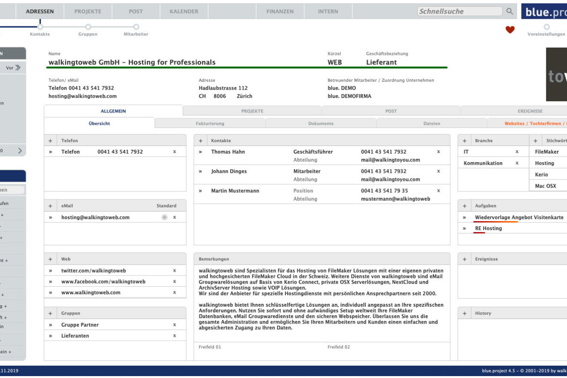The image size is (567, 378).
Task: Open Wiedervorlage Angebot task arrow
Action: [464, 217]
